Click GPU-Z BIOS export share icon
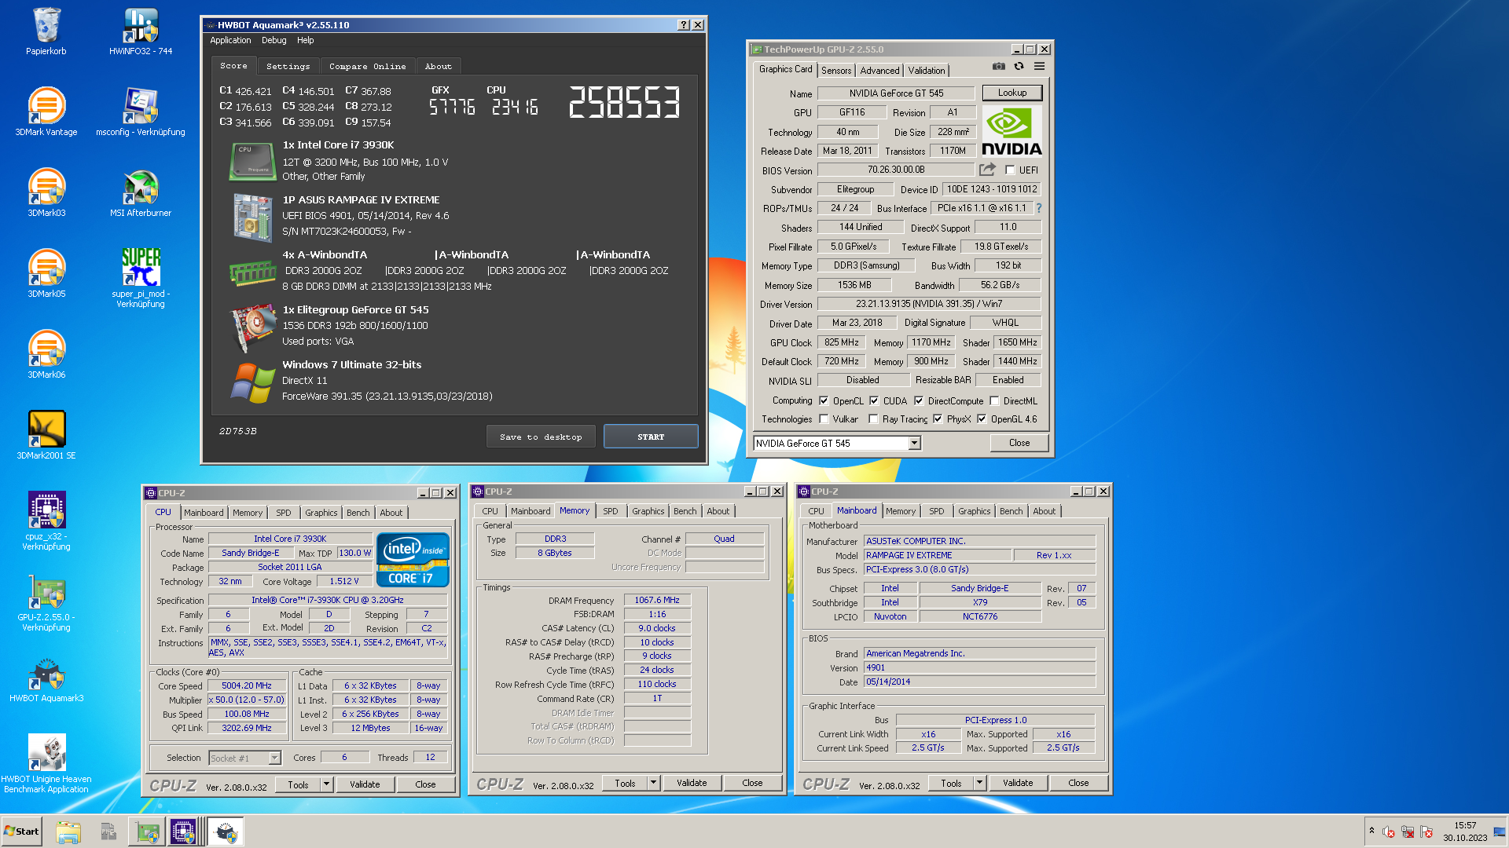1509x848 pixels. pos(988,170)
